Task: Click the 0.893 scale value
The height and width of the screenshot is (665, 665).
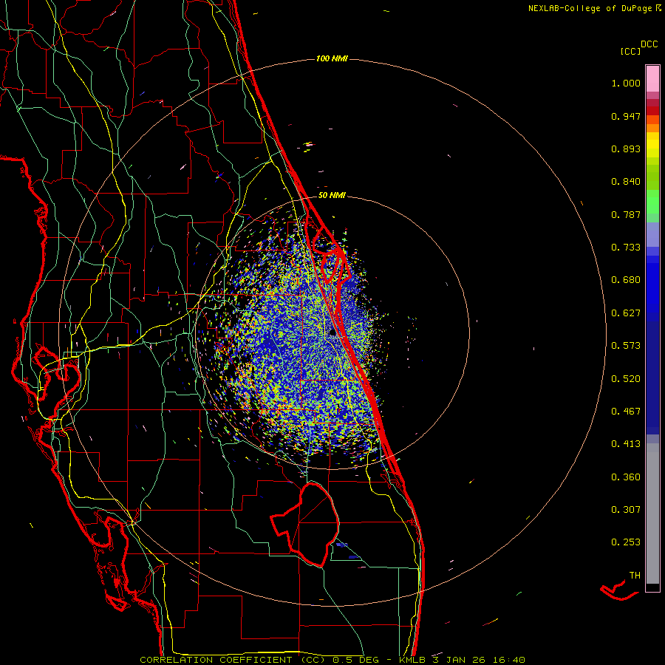Action: tap(626, 149)
